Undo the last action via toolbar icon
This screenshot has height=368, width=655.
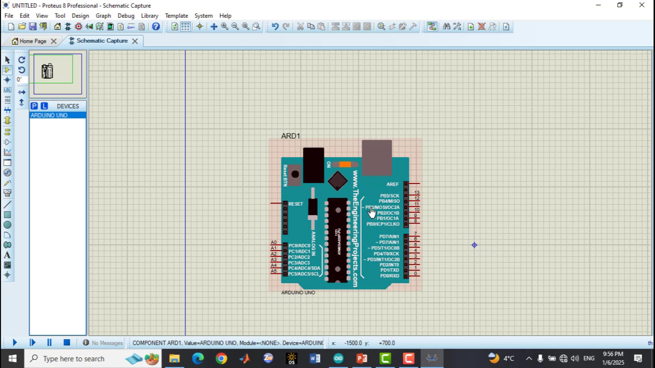(x=276, y=26)
